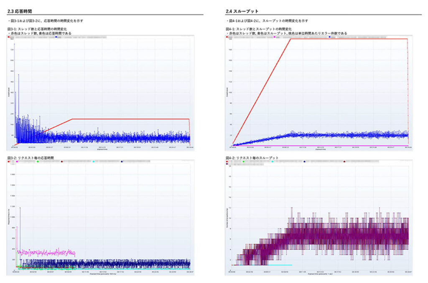Click red legend marker in figure 4-1 chart
This screenshot has width=428, height=283.
click(227, 37)
